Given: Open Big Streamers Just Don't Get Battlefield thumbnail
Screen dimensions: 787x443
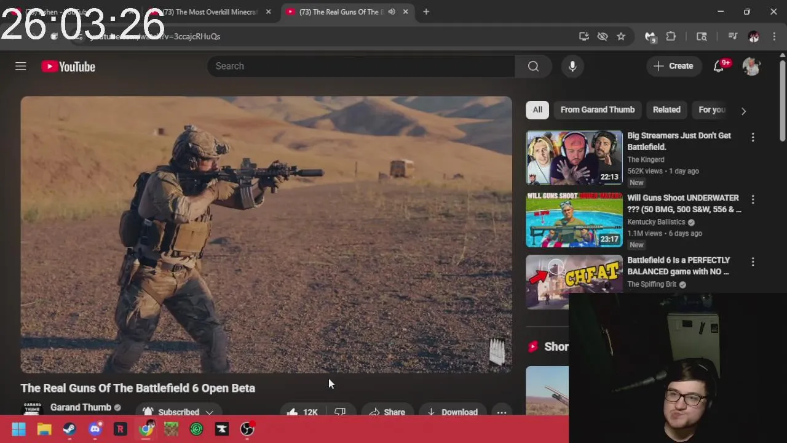Looking at the screenshot, I should click(x=574, y=158).
